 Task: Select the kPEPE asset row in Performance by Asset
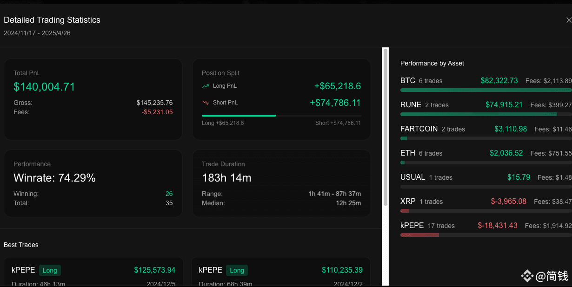point(412,225)
